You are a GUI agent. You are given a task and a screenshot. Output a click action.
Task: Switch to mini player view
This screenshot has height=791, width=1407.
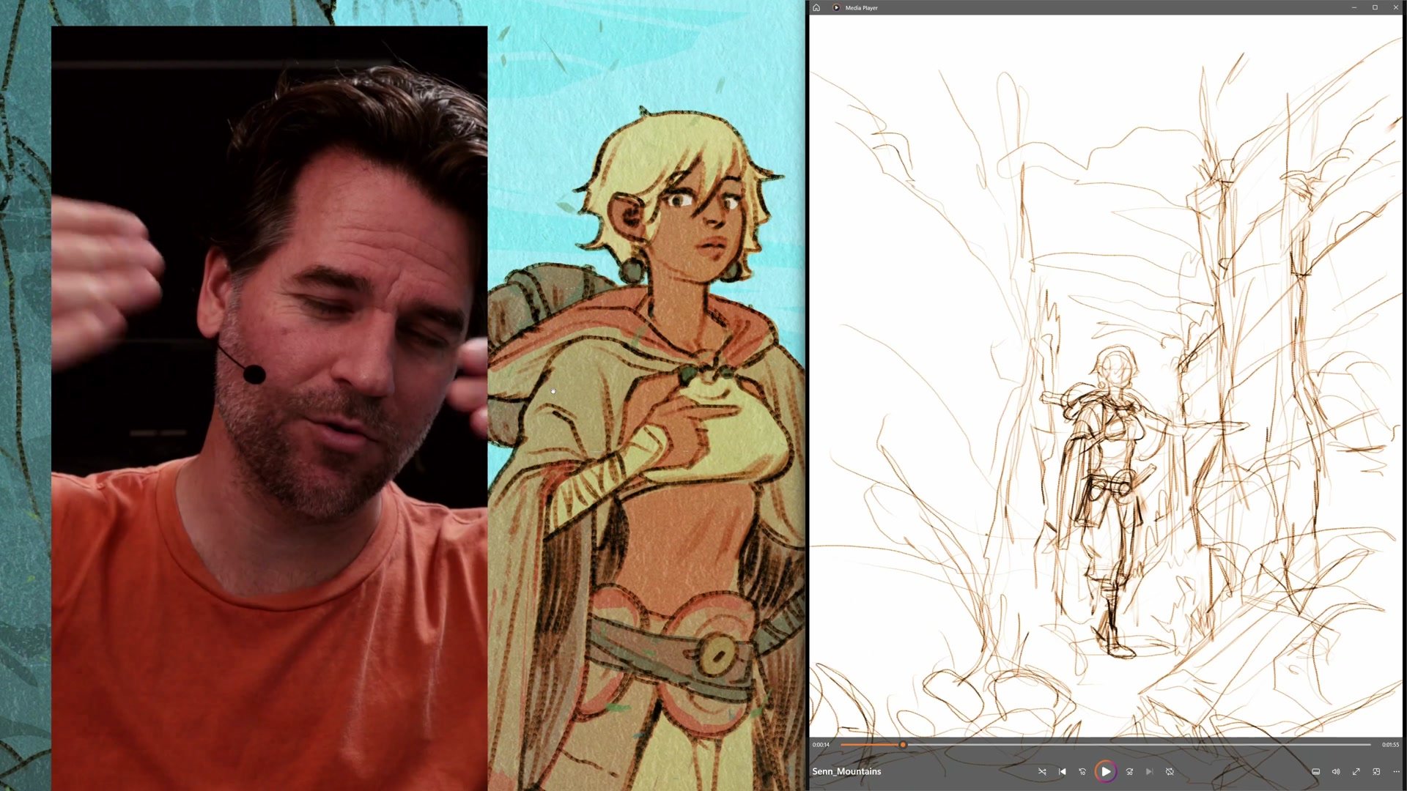pos(1376,771)
